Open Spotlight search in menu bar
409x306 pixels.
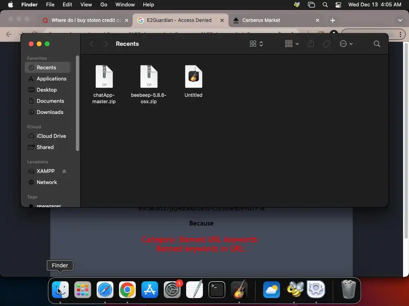click(x=325, y=4)
